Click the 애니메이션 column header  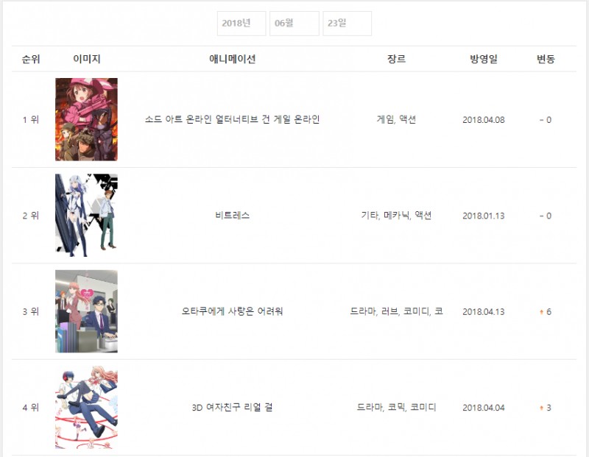tap(232, 59)
